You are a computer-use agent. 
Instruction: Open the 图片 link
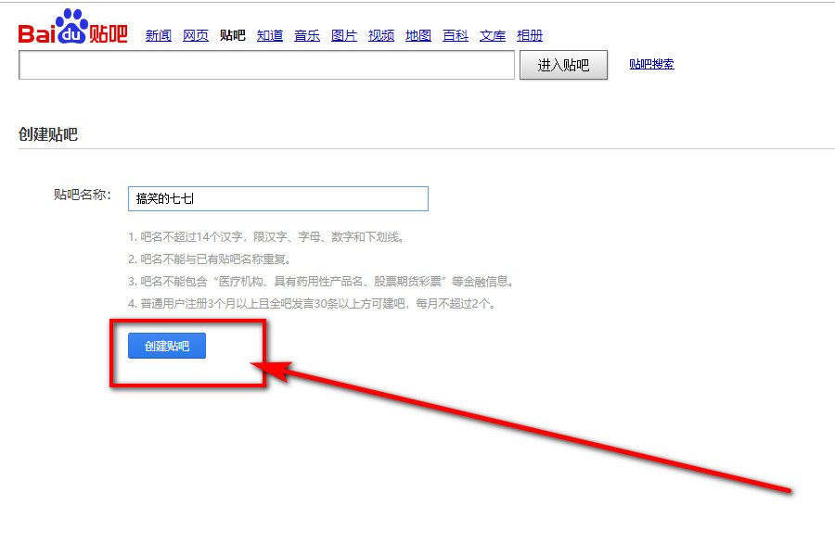pyautogui.click(x=343, y=36)
